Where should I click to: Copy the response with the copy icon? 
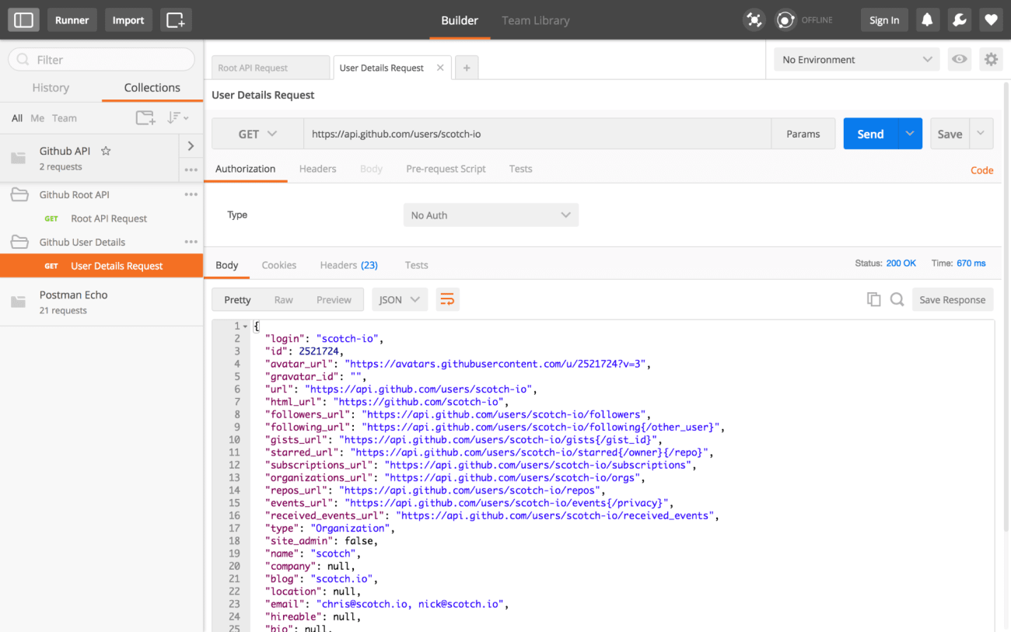(874, 299)
